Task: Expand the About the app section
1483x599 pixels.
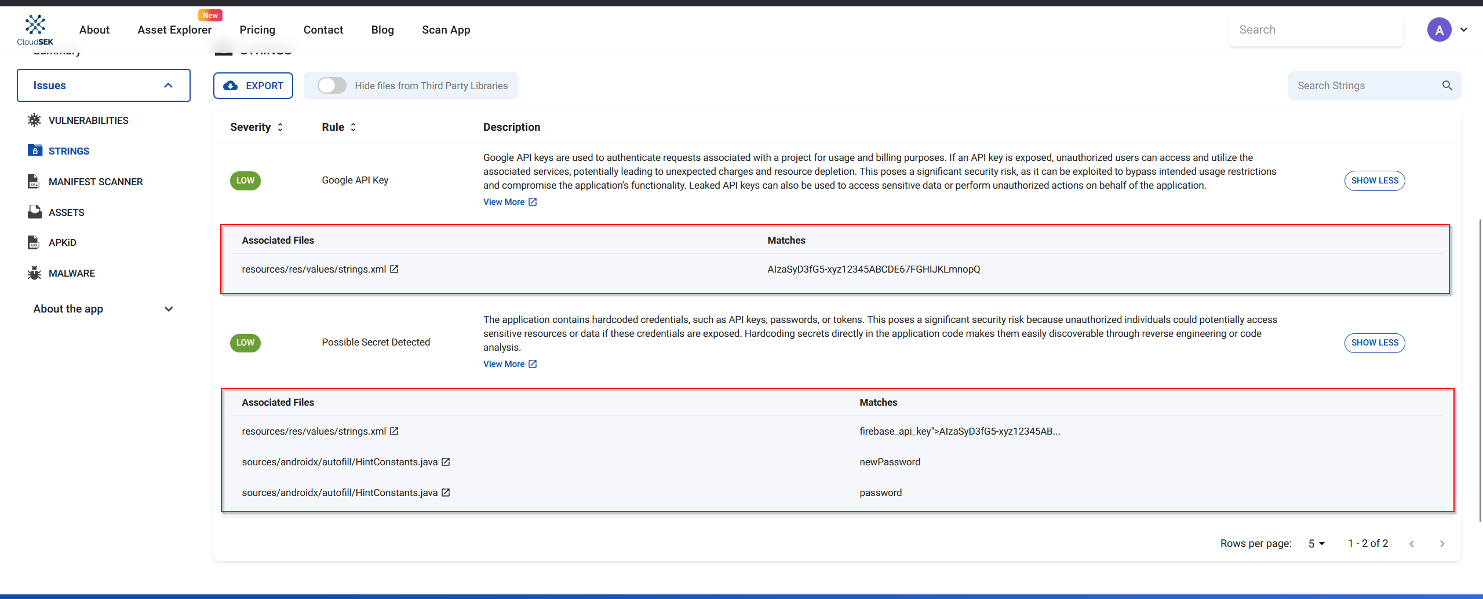Action: pyautogui.click(x=169, y=309)
